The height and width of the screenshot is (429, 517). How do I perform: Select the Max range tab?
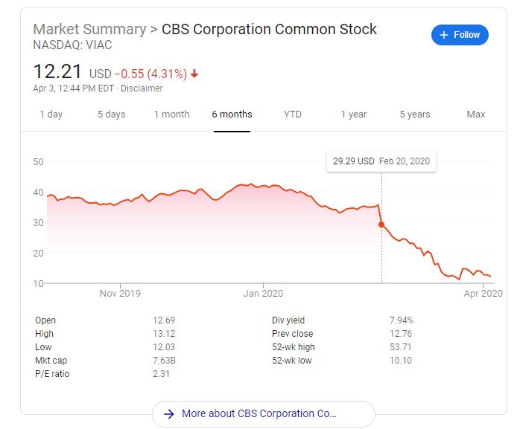[x=476, y=114]
